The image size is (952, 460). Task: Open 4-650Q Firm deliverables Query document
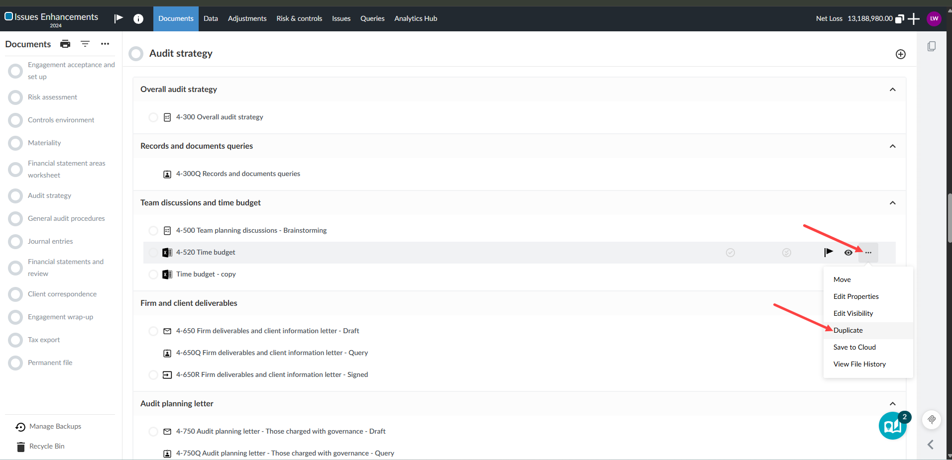click(x=272, y=353)
